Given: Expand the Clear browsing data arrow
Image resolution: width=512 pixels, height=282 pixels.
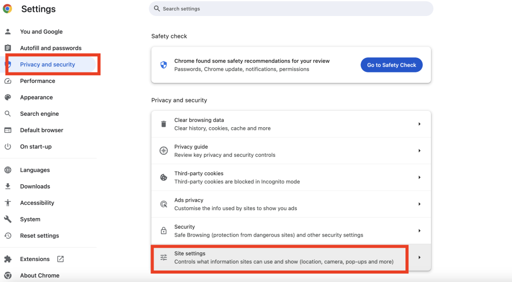Looking at the screenshot, I should tap(419, 124).
